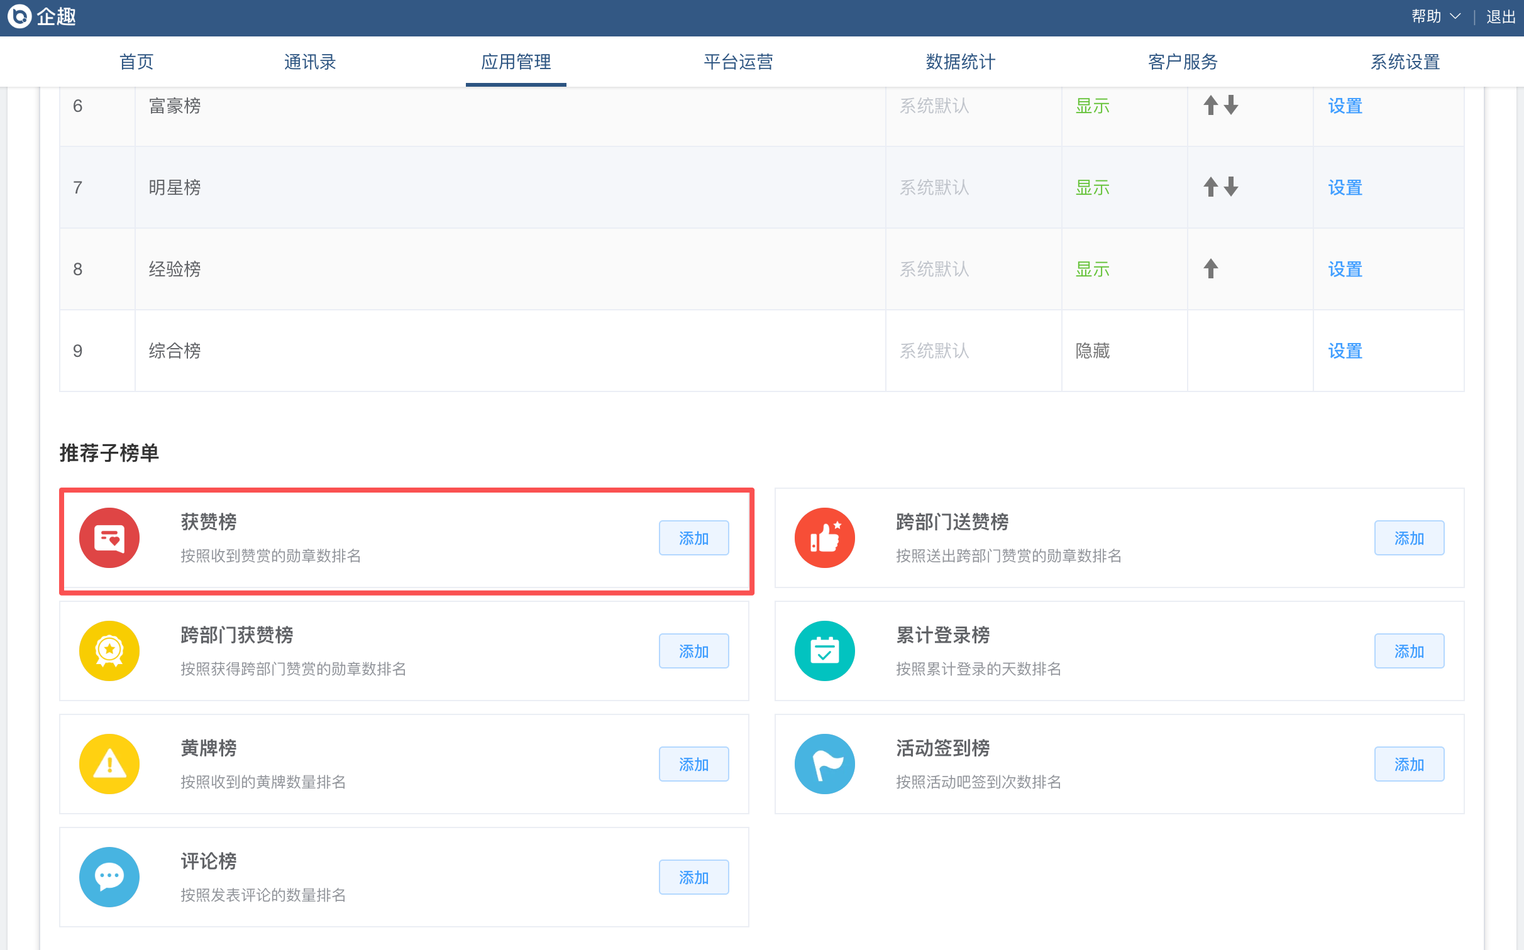Open 设置 for 富豪榜
1524x950 pixels.
click(x=1345, y=106)
